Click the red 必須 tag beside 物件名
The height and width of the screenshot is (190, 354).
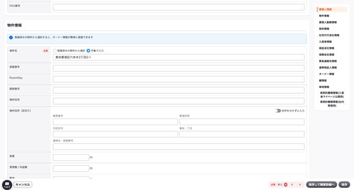coord(45,51)
